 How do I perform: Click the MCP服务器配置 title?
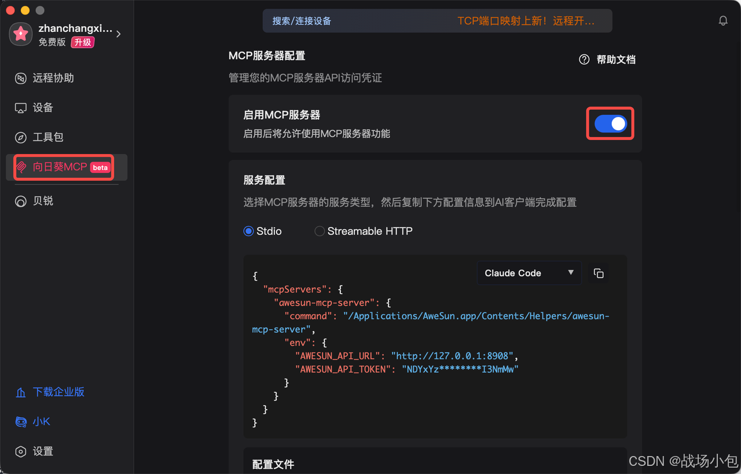pos(267,56)
